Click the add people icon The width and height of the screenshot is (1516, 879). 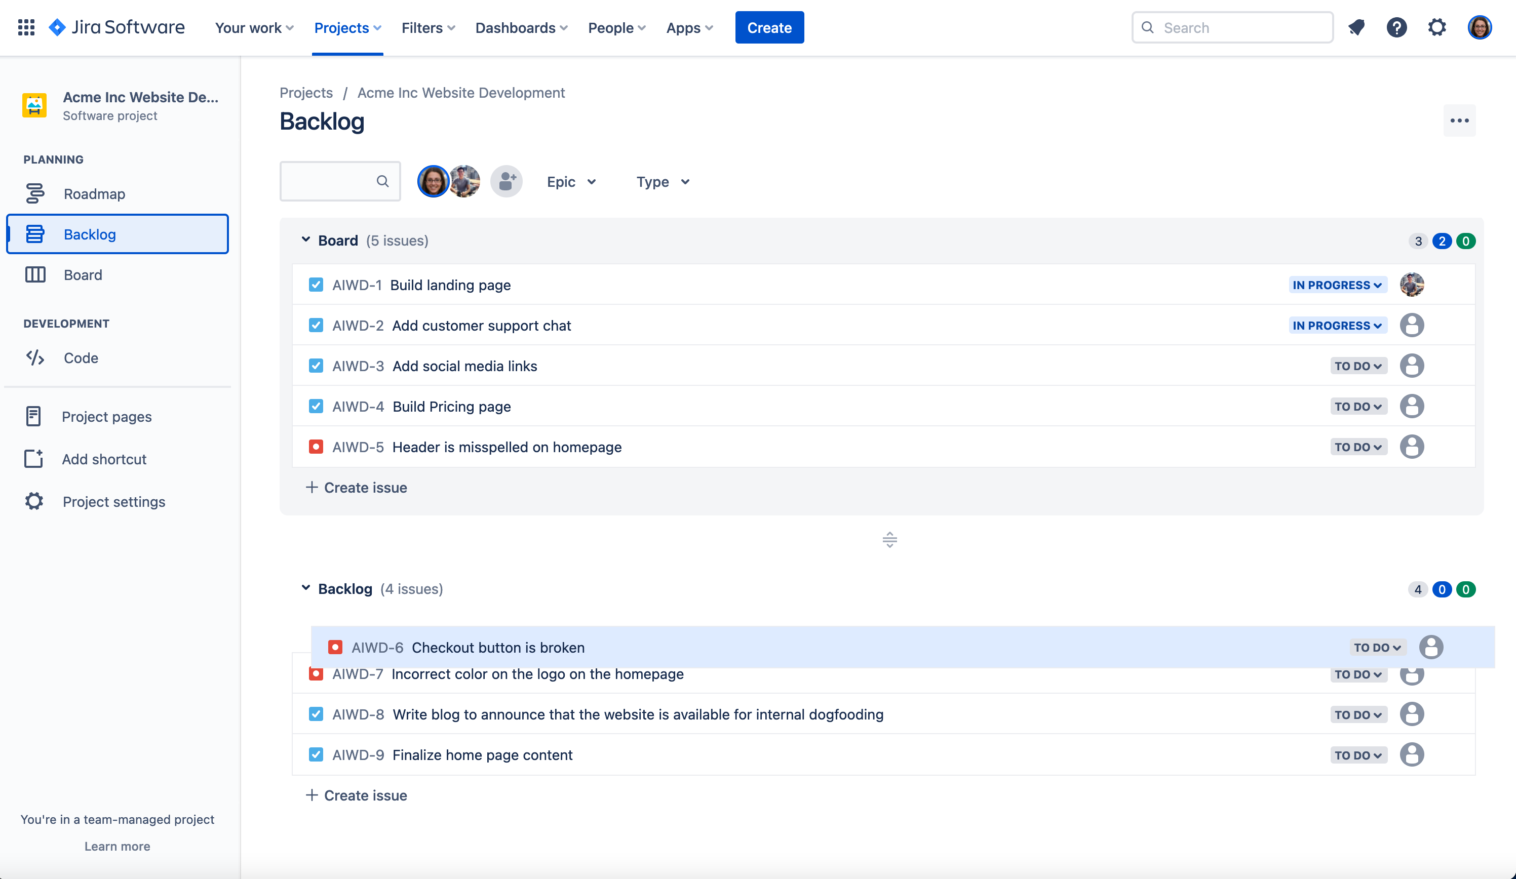click(507, 182)
